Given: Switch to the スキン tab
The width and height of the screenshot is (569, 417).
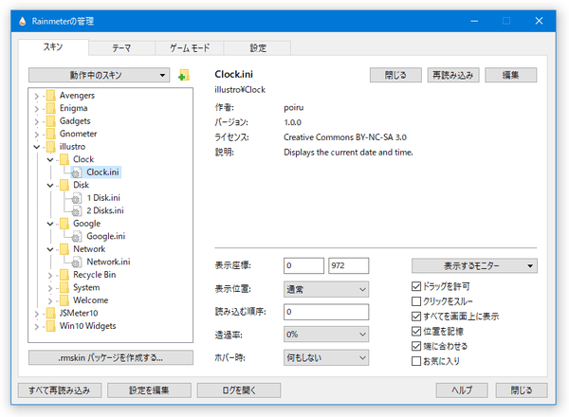Looking at the screenshot, I should (x=53, y=47).
